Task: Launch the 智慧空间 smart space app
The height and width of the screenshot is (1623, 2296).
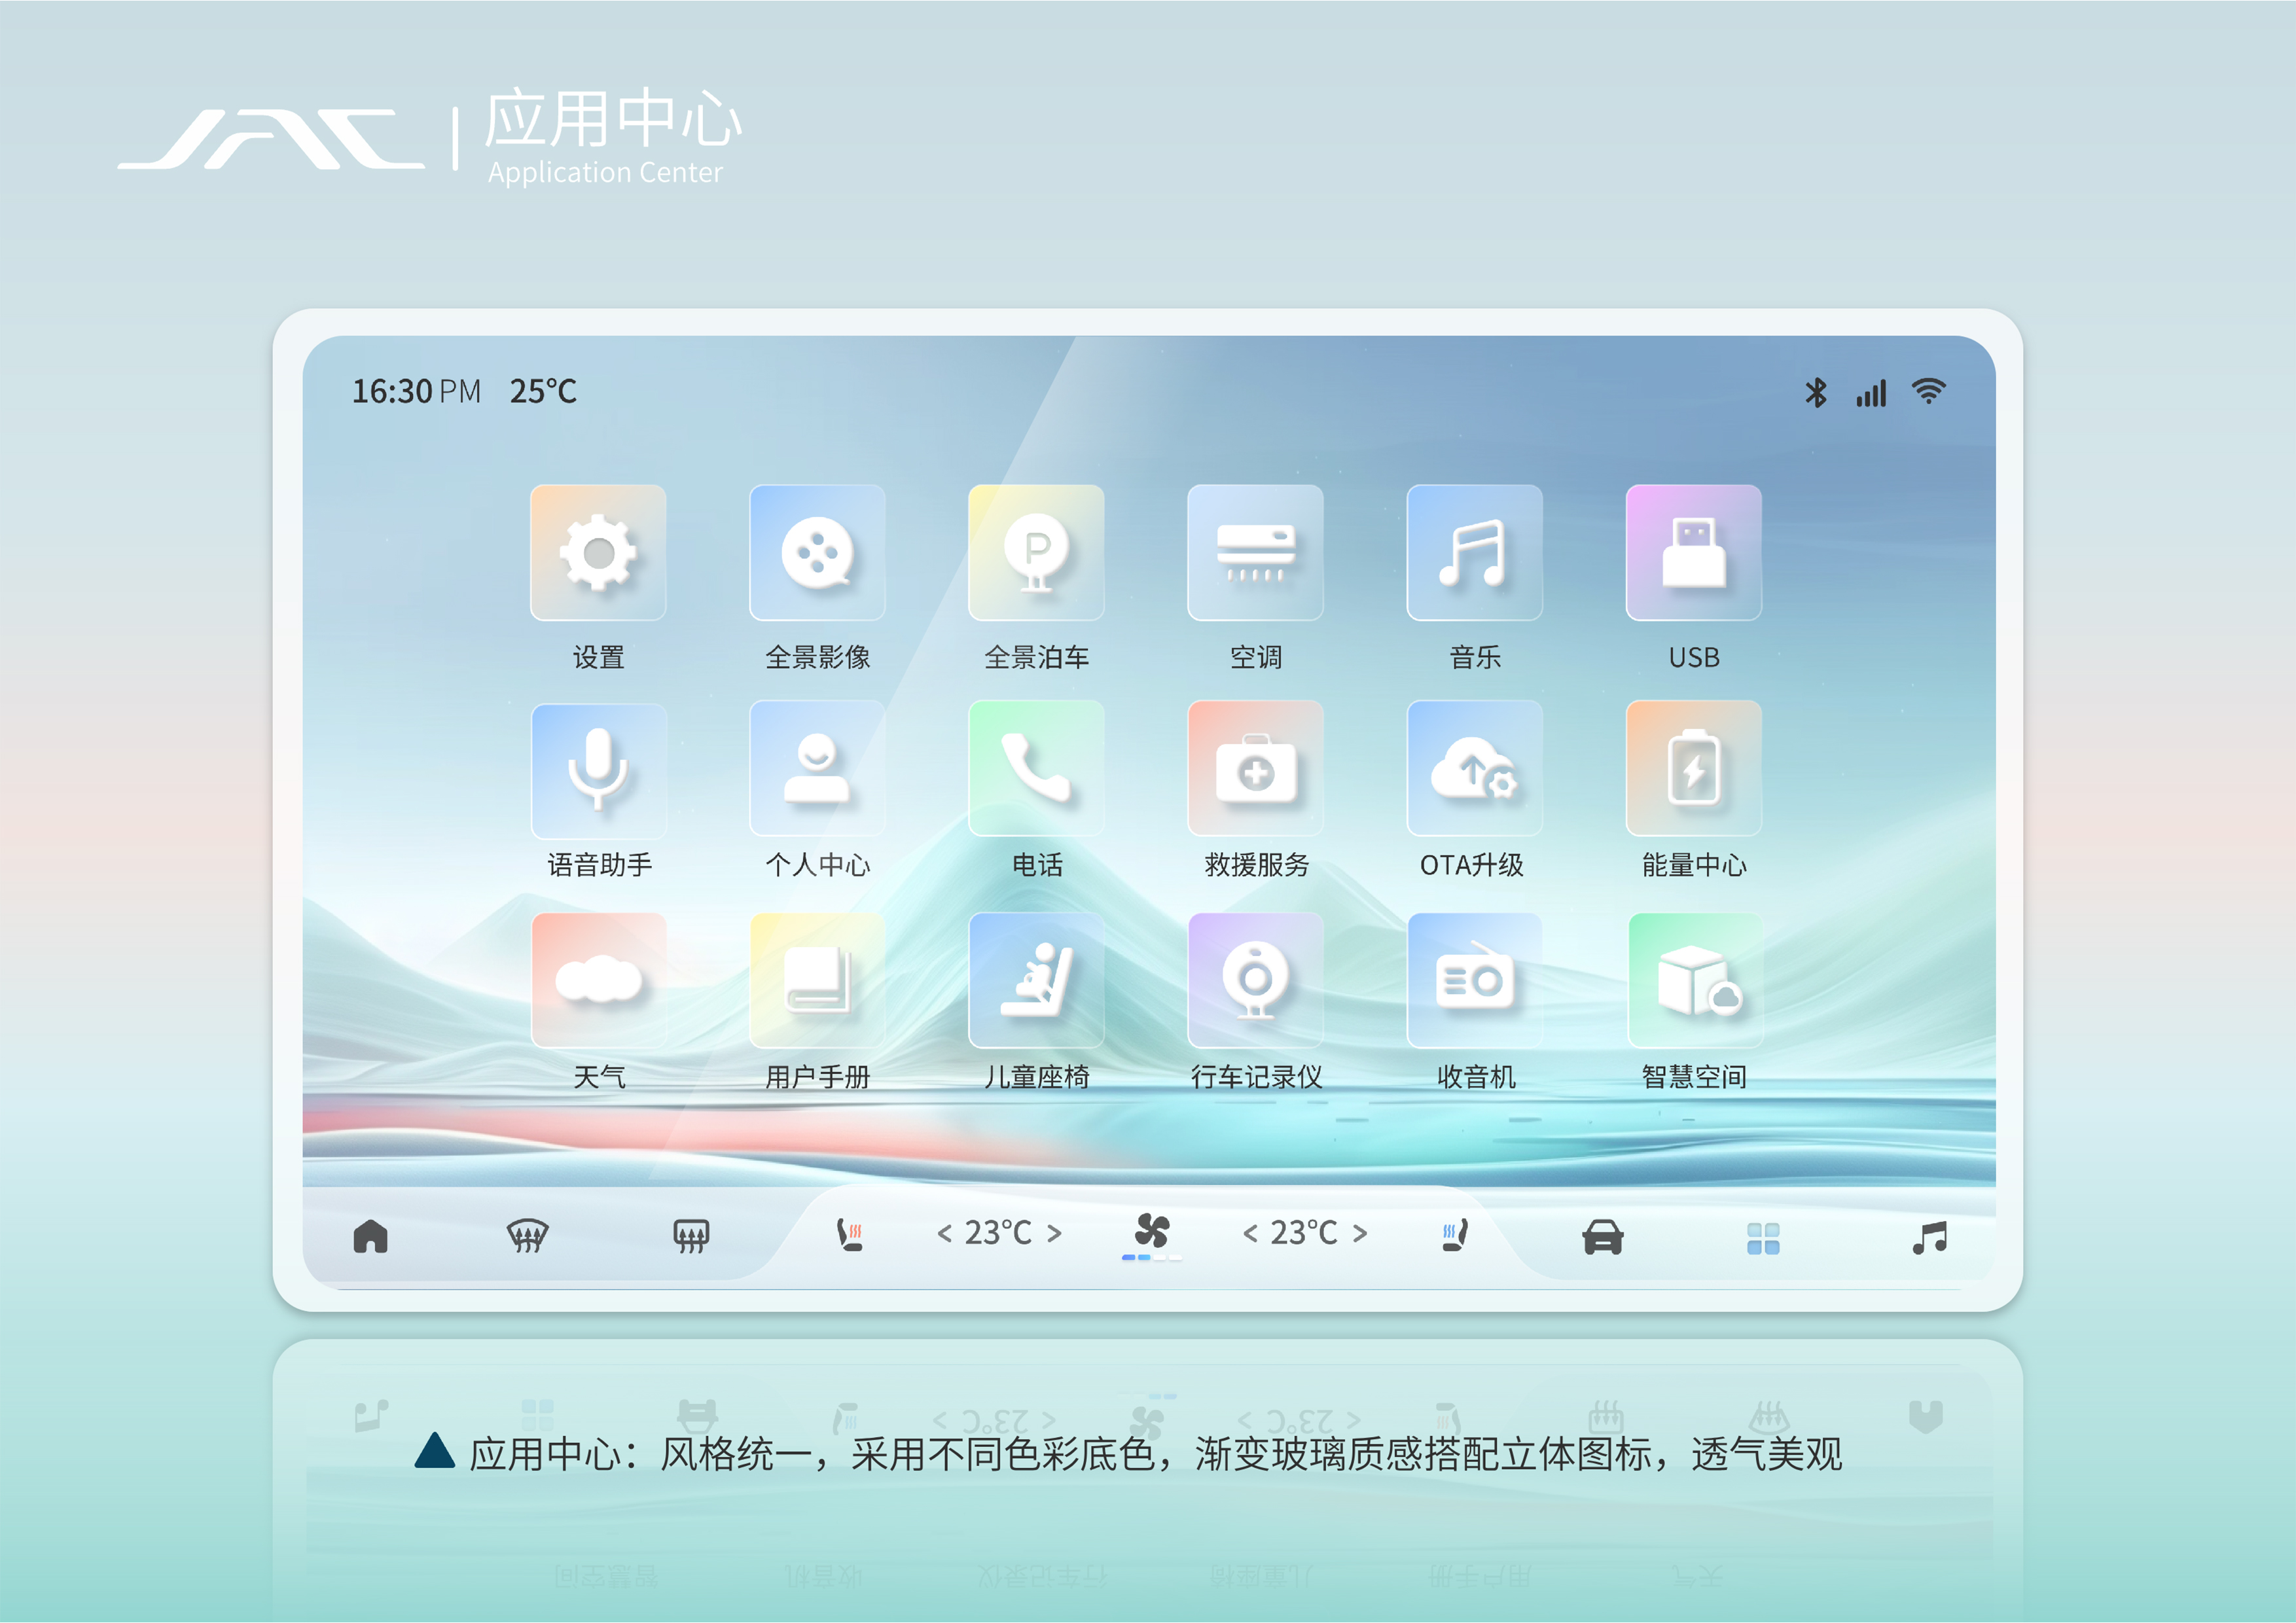Action: 1695,980
